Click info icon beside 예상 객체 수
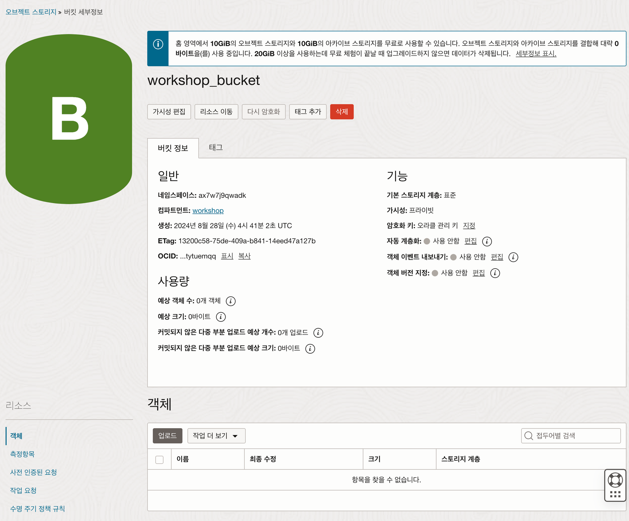Viewport: 629px width, 521px height. tap(231, 301)
